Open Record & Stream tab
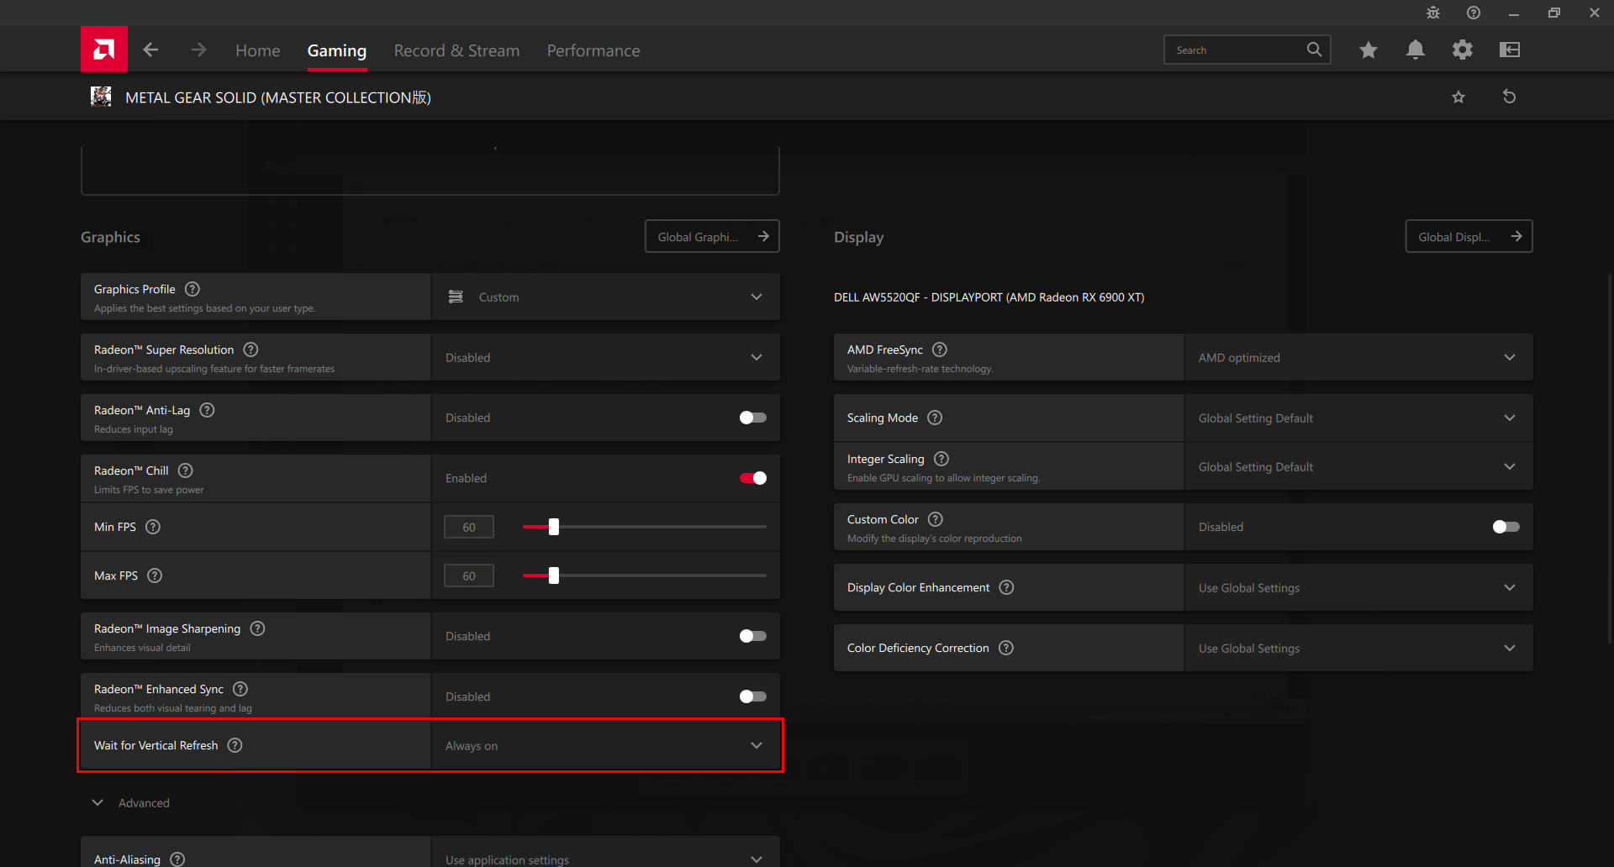The height and width of the screenshot is (867, 1614). click(x=456, y=50)
